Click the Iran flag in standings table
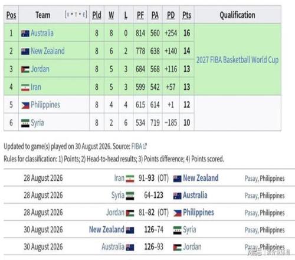The image size is (295, 260). coord(25,87)
